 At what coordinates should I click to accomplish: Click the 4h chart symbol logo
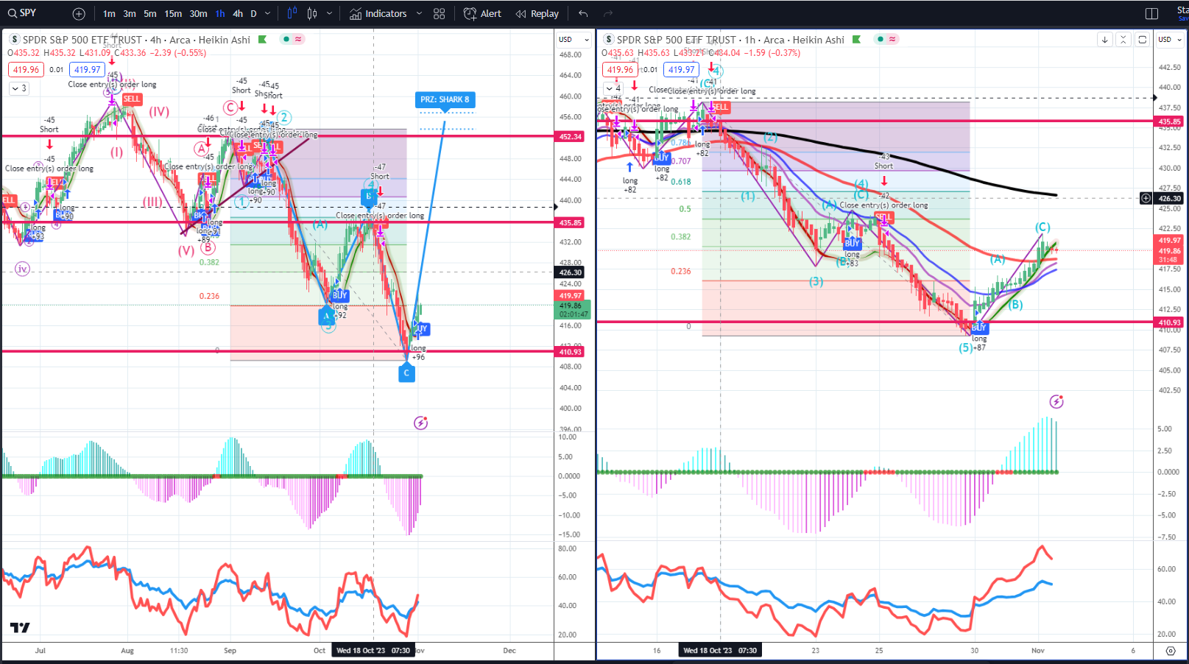pos(14,40)
